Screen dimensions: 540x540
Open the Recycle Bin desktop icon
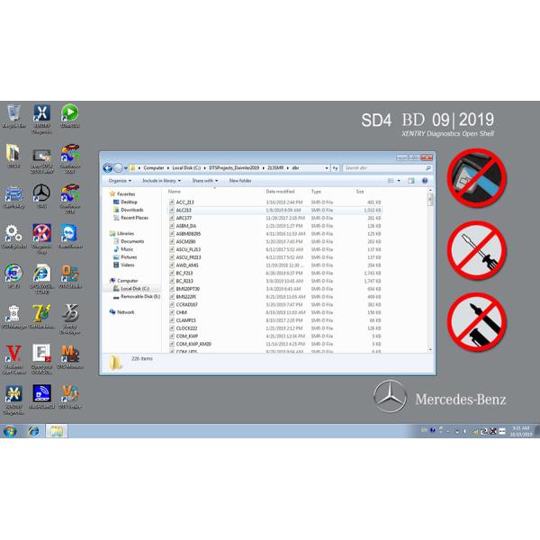point(13,113)
